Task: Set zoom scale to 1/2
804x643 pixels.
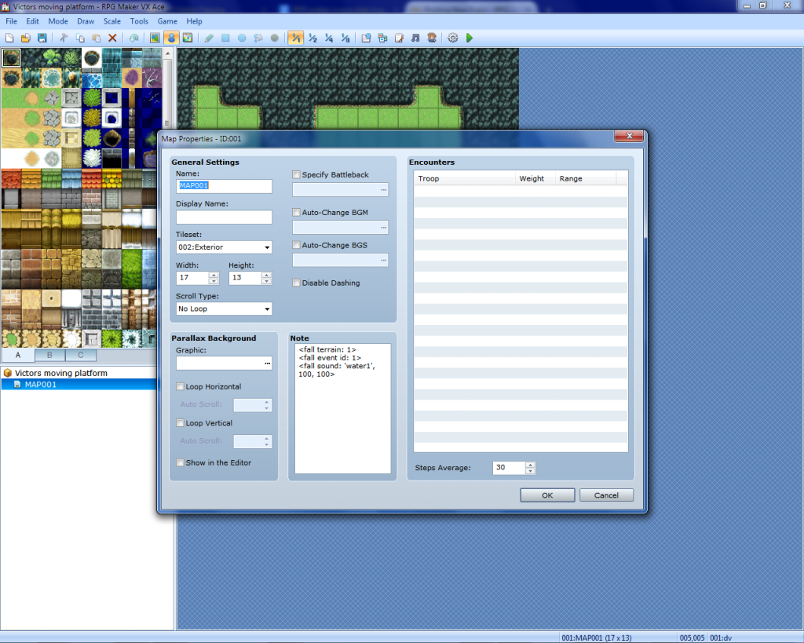Action: (312, 38)
